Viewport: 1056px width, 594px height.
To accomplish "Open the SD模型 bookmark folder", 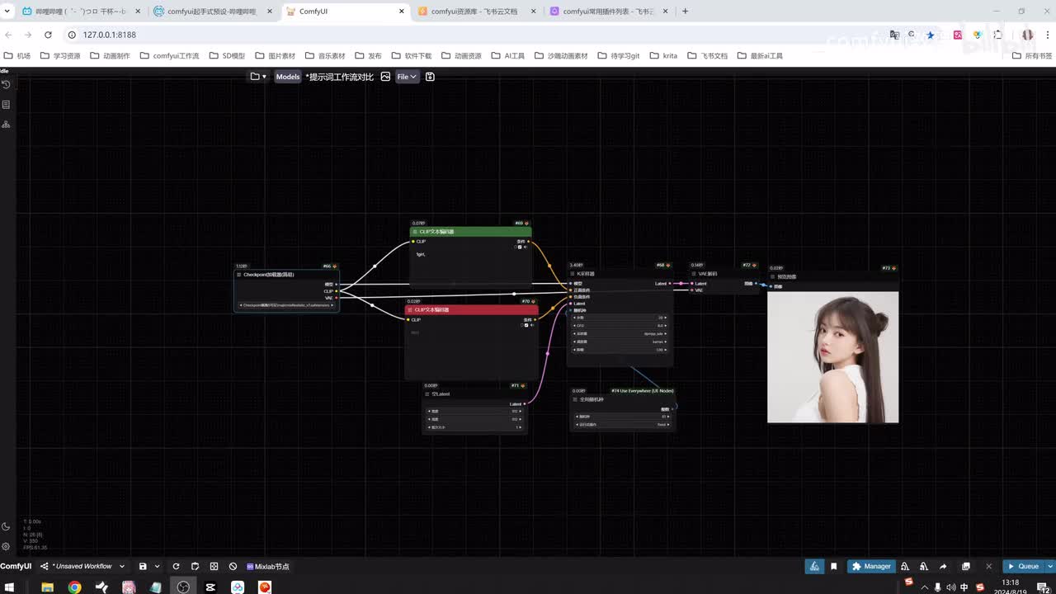I will [x=227, y=56].
